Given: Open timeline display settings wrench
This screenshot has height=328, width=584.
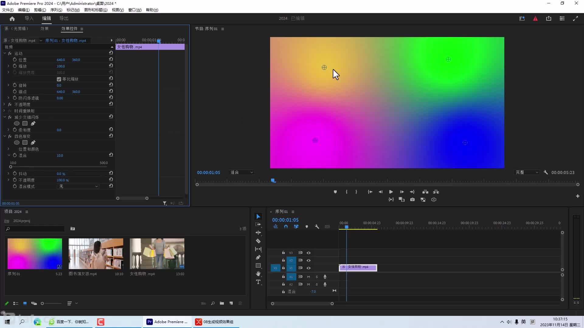Looking at the screenshot, I should pos(317,227).
